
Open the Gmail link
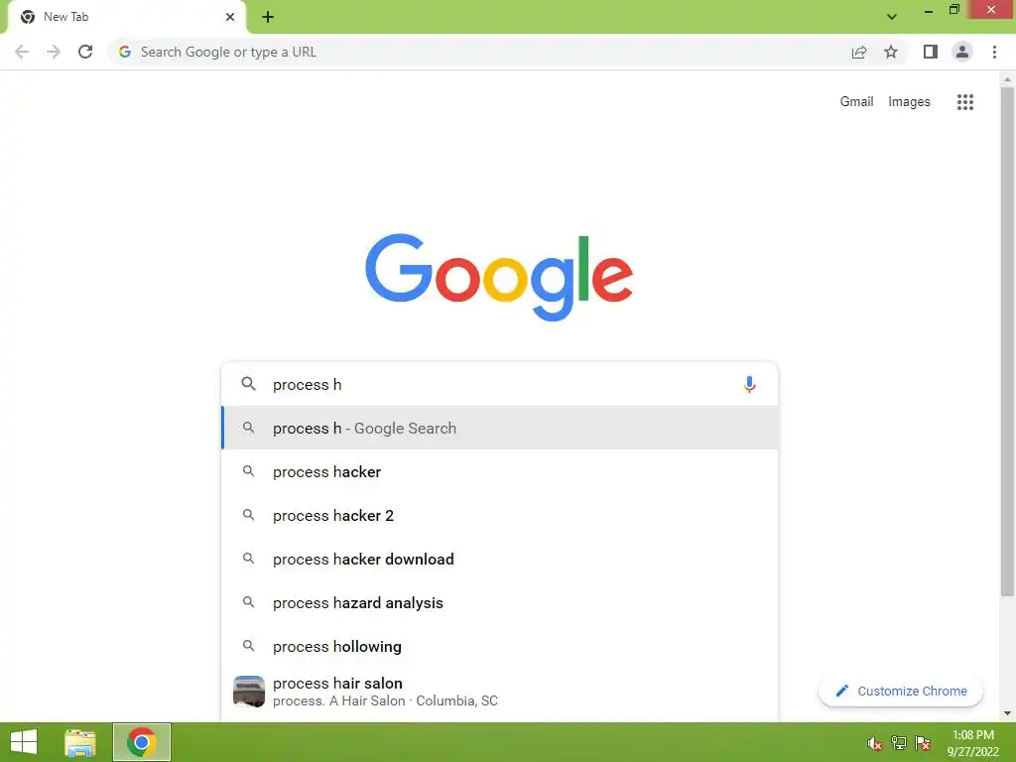pyautogui.click(x=856, y=102)
